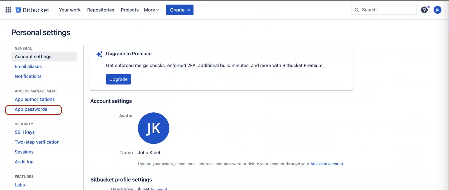
Task: Click the Upgrade button
Action: 118,79
